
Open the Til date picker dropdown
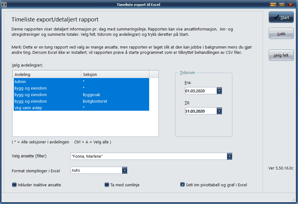(x=219, y=111)
